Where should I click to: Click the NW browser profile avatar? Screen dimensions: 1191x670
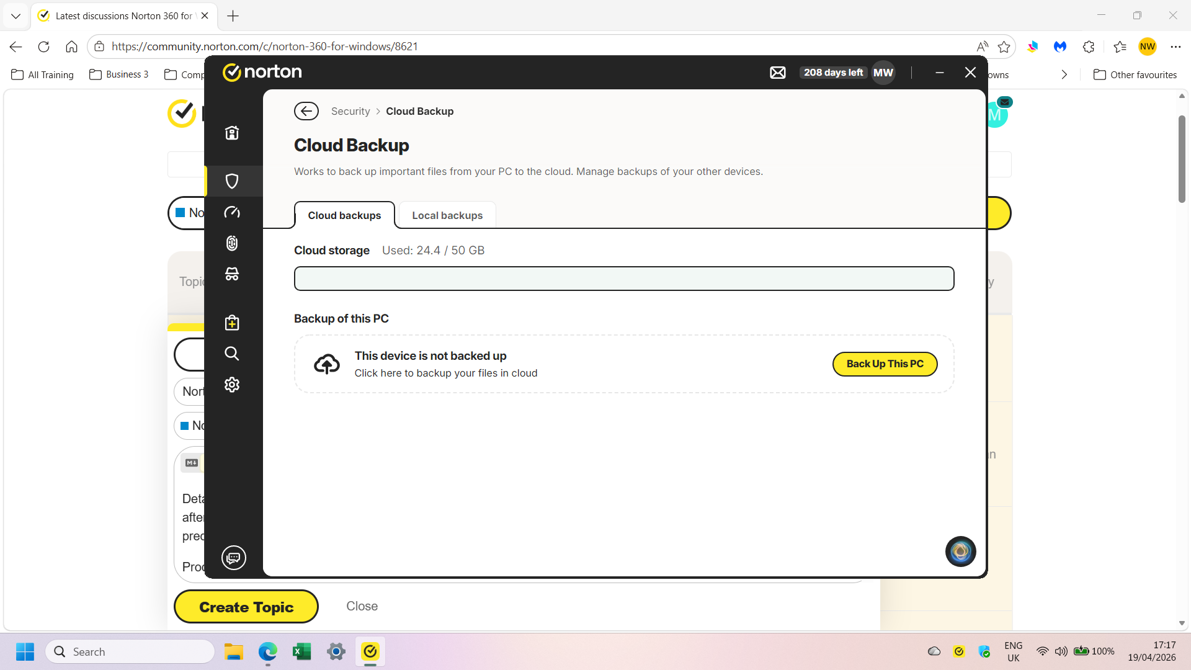[x=1148, y=47]
